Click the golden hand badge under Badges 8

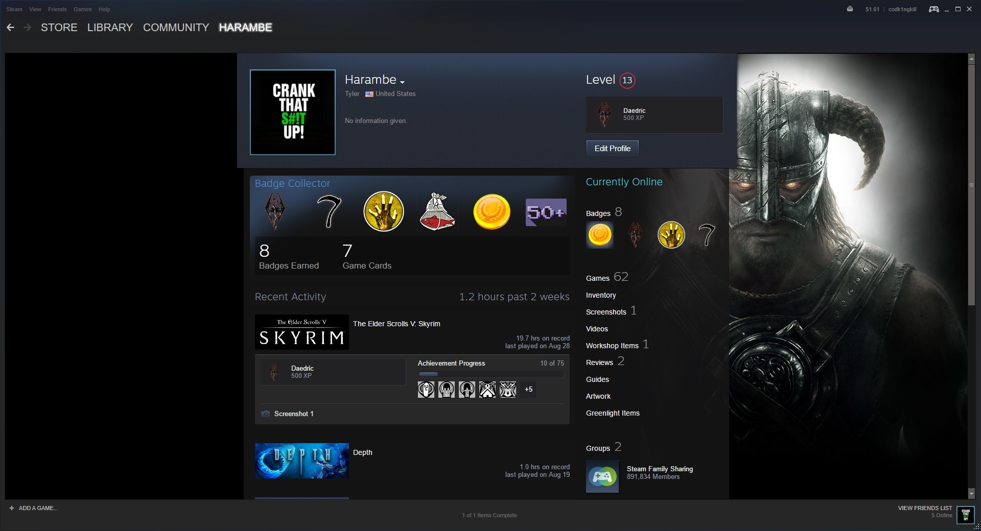point(671,235)
